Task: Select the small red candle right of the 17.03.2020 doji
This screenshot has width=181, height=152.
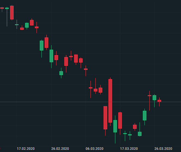Action: pos(135,127)
